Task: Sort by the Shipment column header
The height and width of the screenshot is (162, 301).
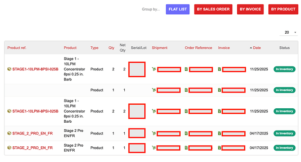Action: pyautogui.click(x=160, y=48)
